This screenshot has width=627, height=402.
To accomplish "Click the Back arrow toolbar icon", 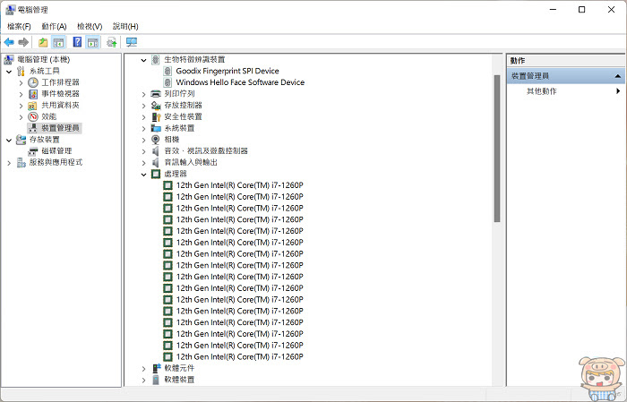I will click(9, 42).
